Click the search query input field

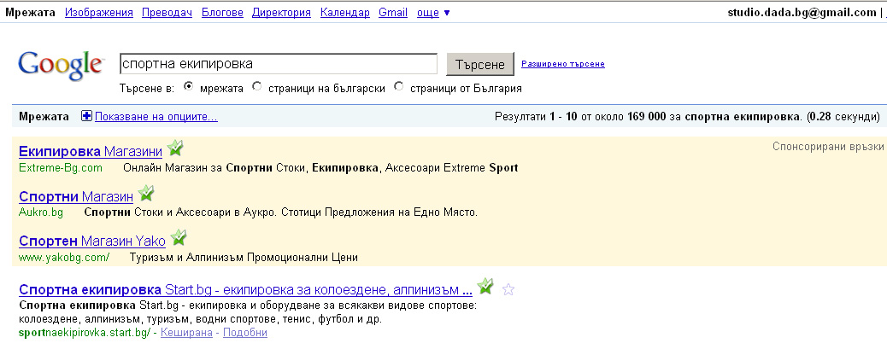point(279,64)
